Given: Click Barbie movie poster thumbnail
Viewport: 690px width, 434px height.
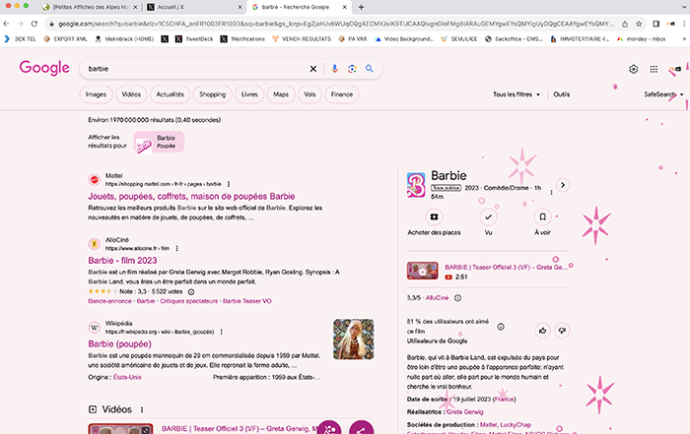Looking at the screenshot, I should pos(416,185).
